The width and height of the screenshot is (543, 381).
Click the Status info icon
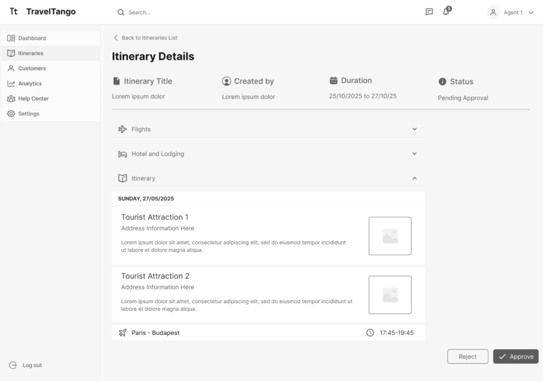[442, 81]
